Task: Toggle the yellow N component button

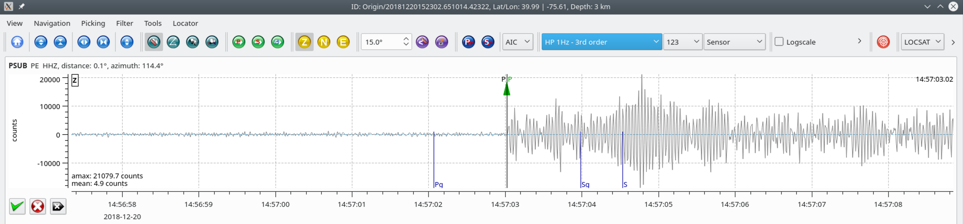Action: 324,42
